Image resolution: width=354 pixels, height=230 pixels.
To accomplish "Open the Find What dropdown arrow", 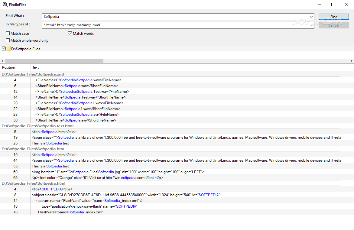I will coord(312,17).
